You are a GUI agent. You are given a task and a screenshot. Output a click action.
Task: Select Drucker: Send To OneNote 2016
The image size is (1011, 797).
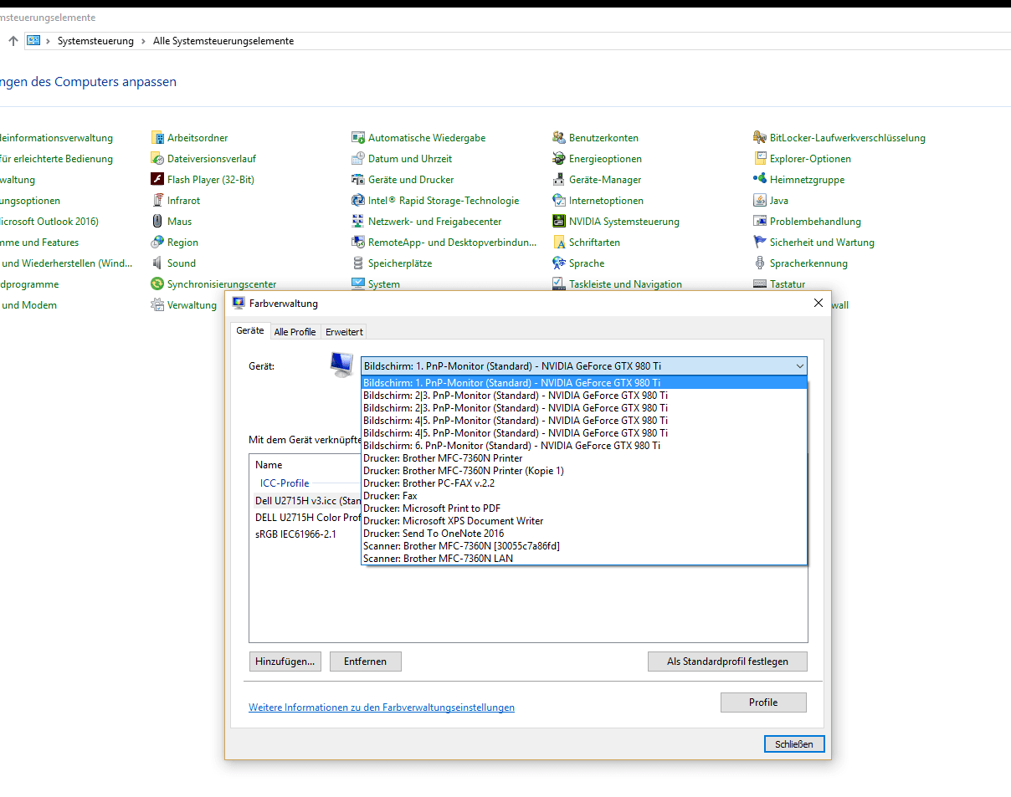pyautogui.click(x=584, y=534)
